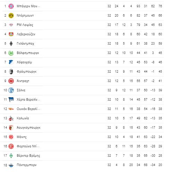Viewport: 169px width, 174px height.
Task: Click the Schalke blue club logo
Action: (11, 90)
